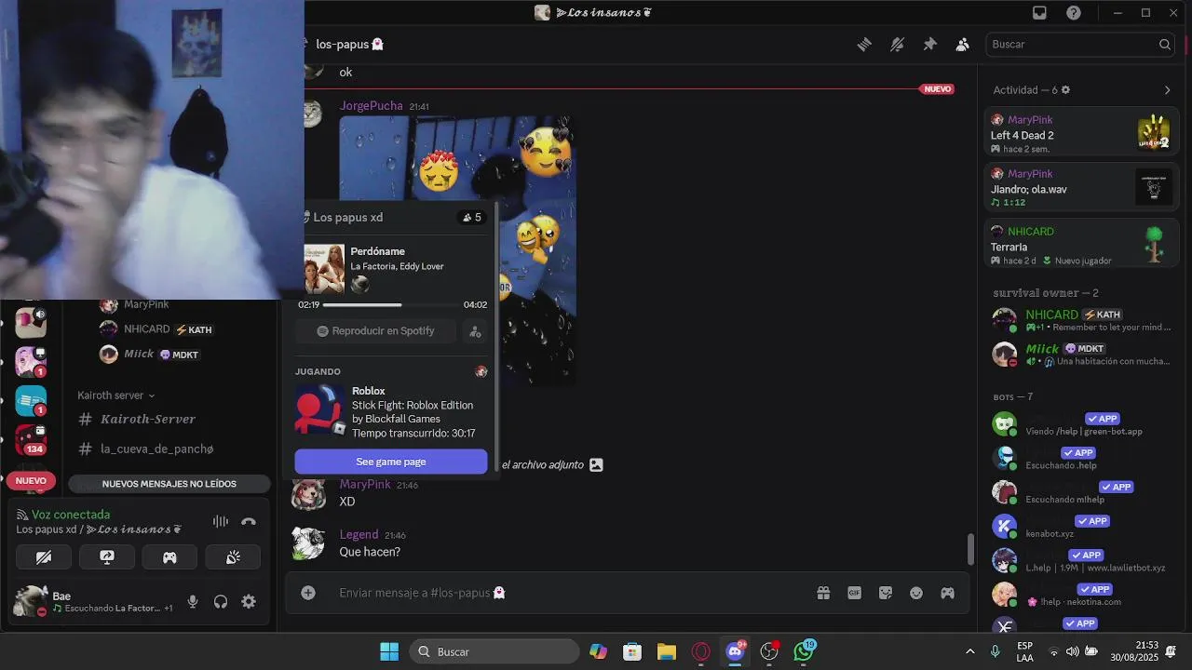Image resolution: width=1192 pixels, height=670 pixels.
Task: Open attachment menu plus icon in message box
Action: (308, 593)
